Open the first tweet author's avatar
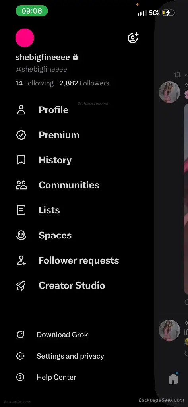Screen dimensions: 188x407 click(169, 92)
